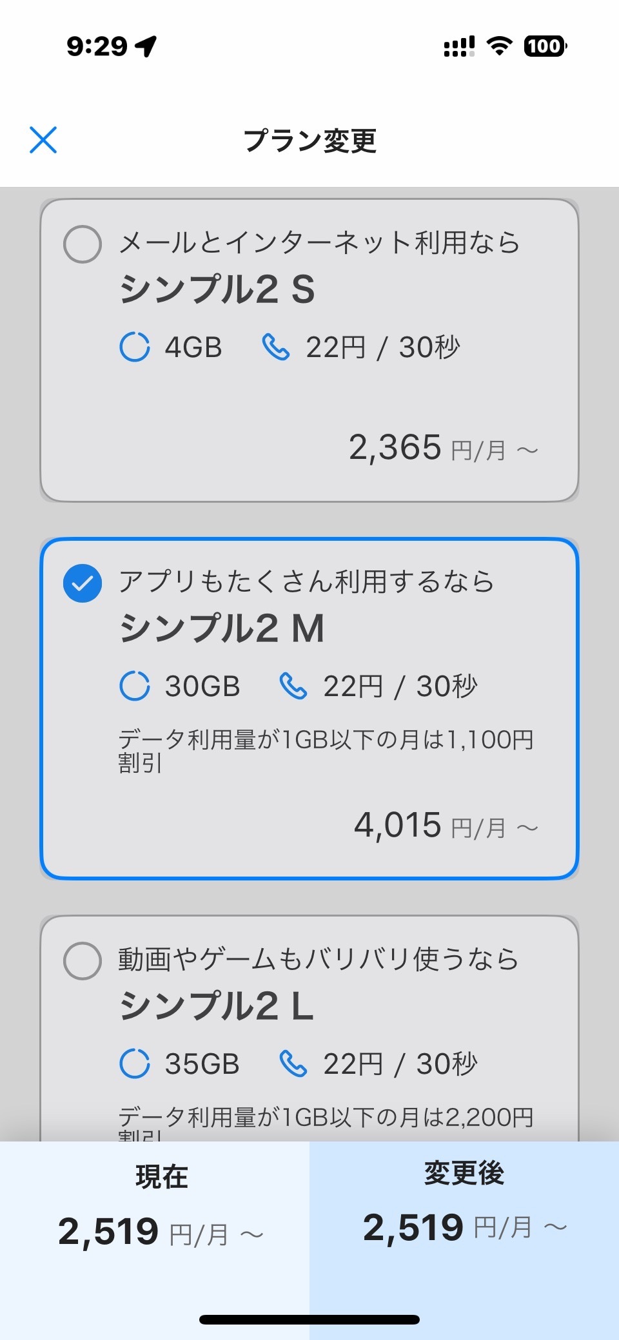Tap the 2,365 円/月 price text
Viewport: 619px width, 1340px height.
443,448
